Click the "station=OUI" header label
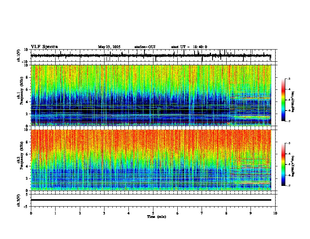Screen dimensions: 310x239 coord(145,47)
